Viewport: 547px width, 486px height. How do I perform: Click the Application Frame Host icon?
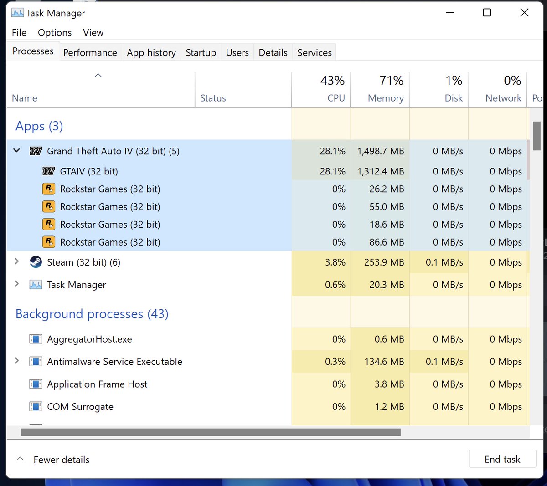[x=36, y=384]
